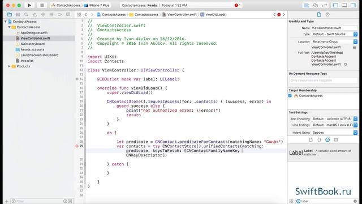The image size is (362, 204).
Task: Click error indicator in jump bar
Action: tap(279, 15)
